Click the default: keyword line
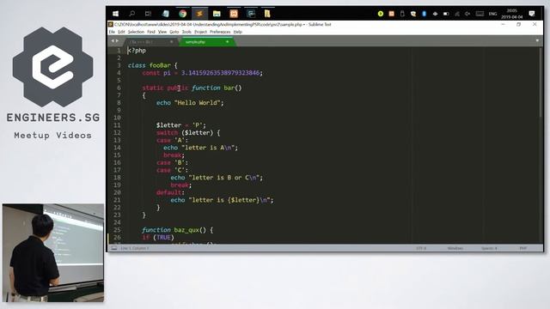 point(170,192)
